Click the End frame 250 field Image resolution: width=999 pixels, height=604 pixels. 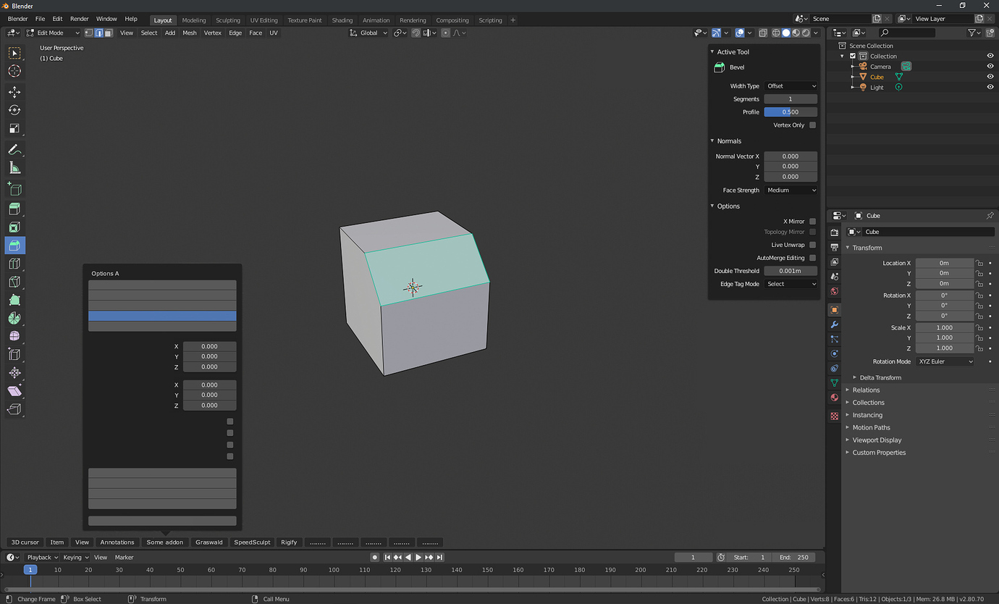coord(794,558)
